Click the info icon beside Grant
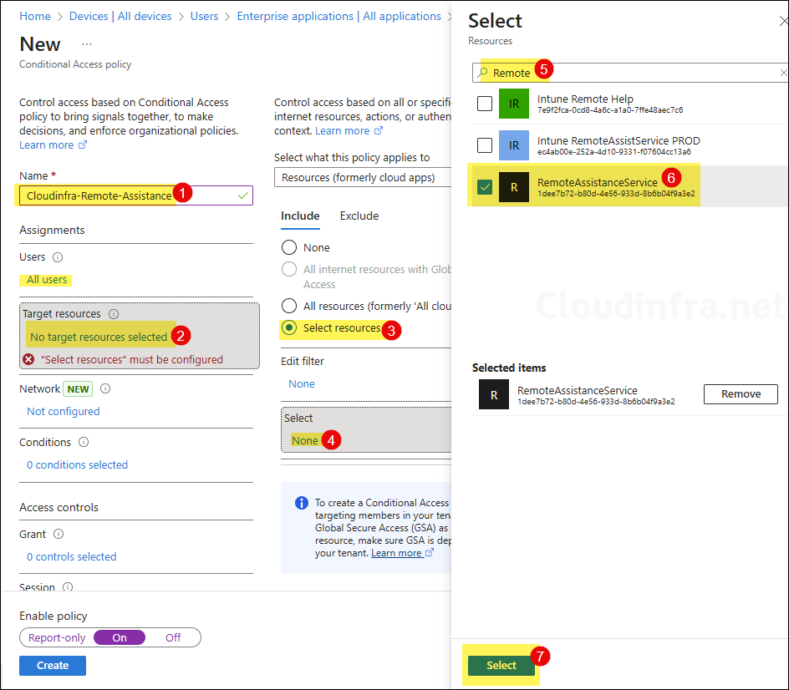The image size is (789, 690). tap(59, 534)
